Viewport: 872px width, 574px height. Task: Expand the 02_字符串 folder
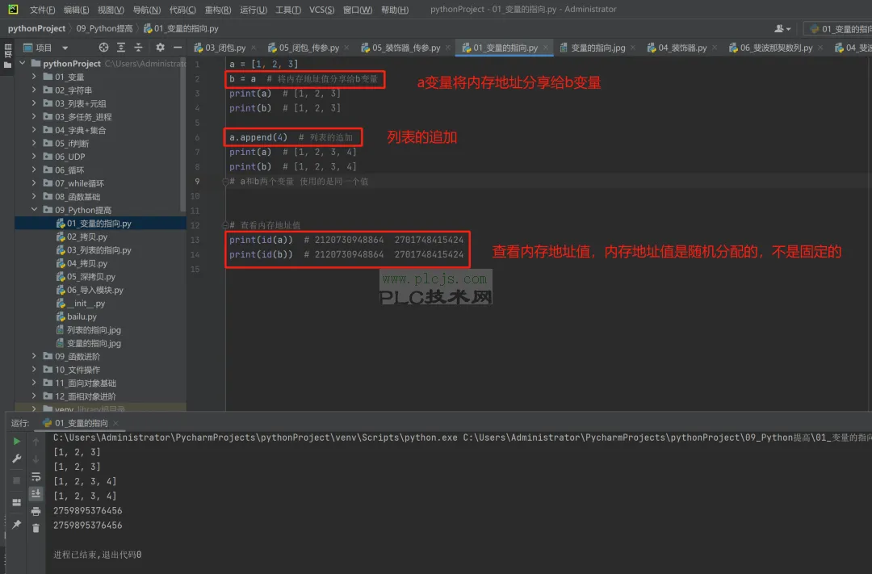(x=34, y=90)
